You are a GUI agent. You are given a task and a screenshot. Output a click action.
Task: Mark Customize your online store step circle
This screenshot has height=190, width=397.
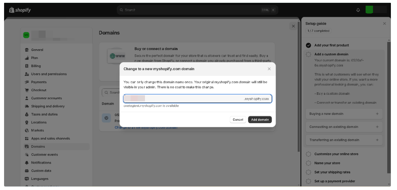click(x=308, y=154)
